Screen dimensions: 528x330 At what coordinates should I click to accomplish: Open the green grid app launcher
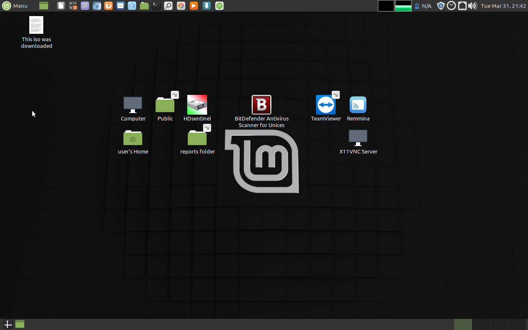point(219,6)
